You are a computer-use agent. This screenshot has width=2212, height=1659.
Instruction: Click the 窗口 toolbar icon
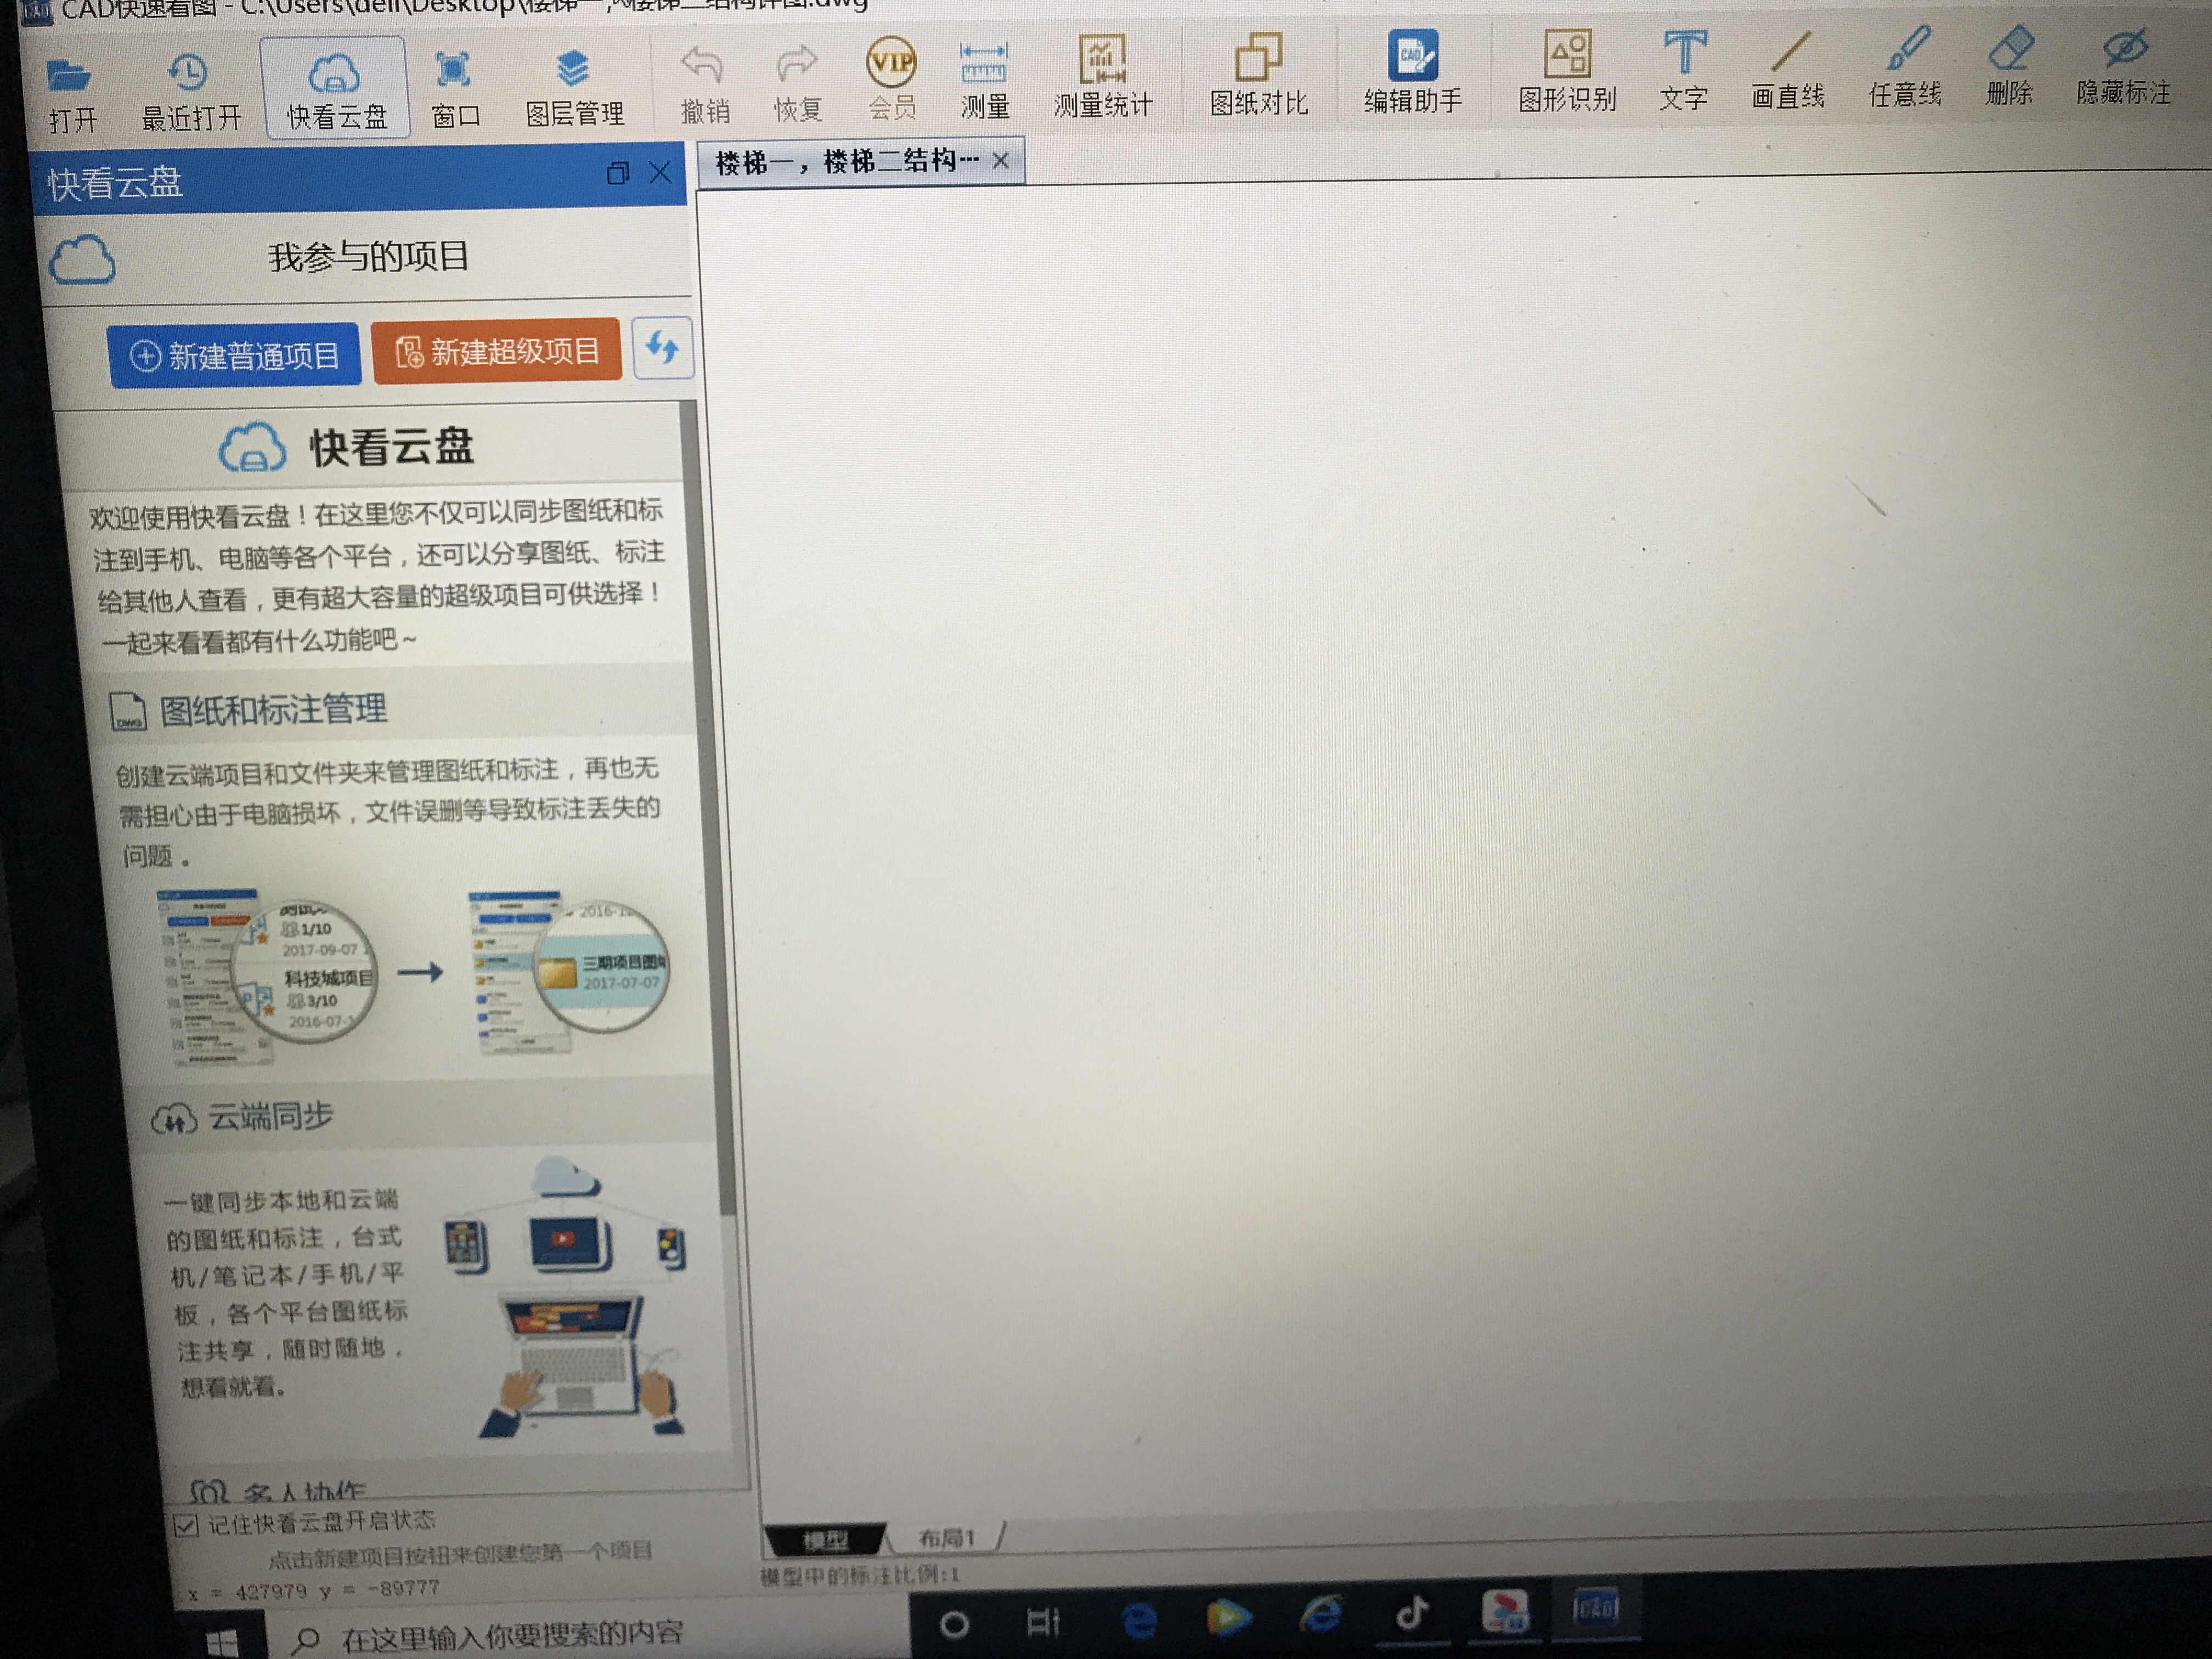pyautogui.click(x=454, y=89)
